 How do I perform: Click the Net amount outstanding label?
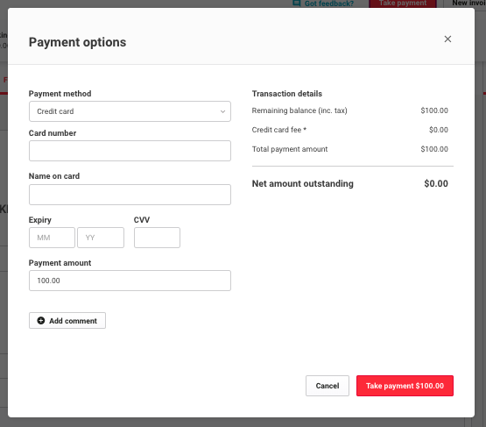tap(302, 184)
